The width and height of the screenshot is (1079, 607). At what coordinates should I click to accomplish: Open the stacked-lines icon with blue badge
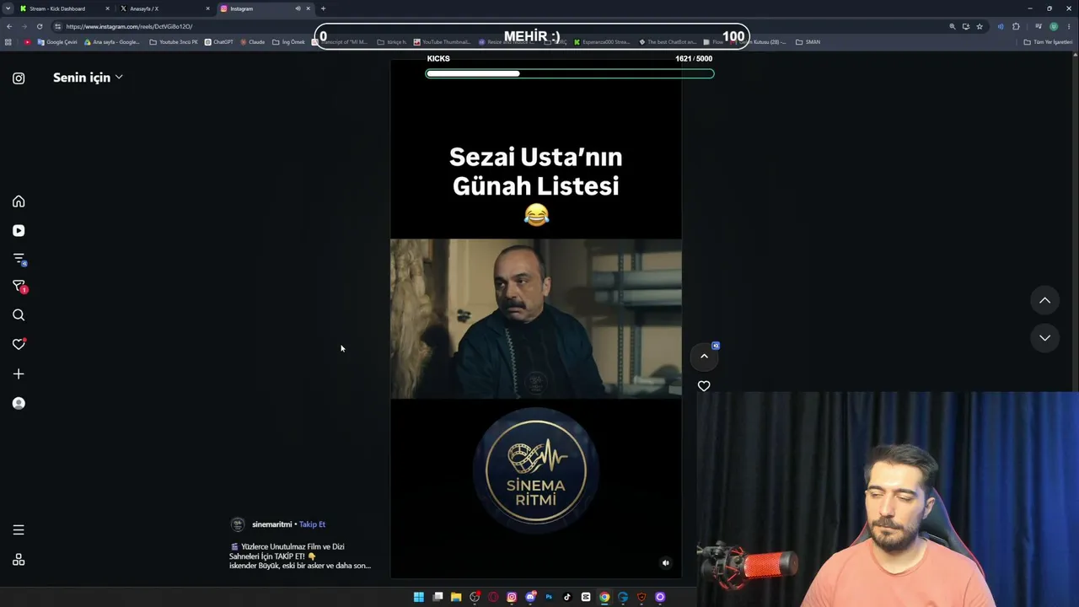19,259
